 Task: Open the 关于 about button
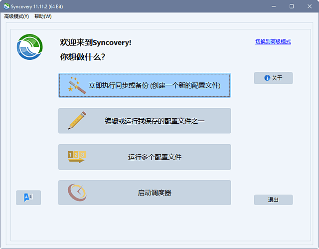point(273,78)
